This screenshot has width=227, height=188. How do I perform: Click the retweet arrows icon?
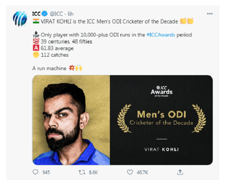click(x=82, y=172)
